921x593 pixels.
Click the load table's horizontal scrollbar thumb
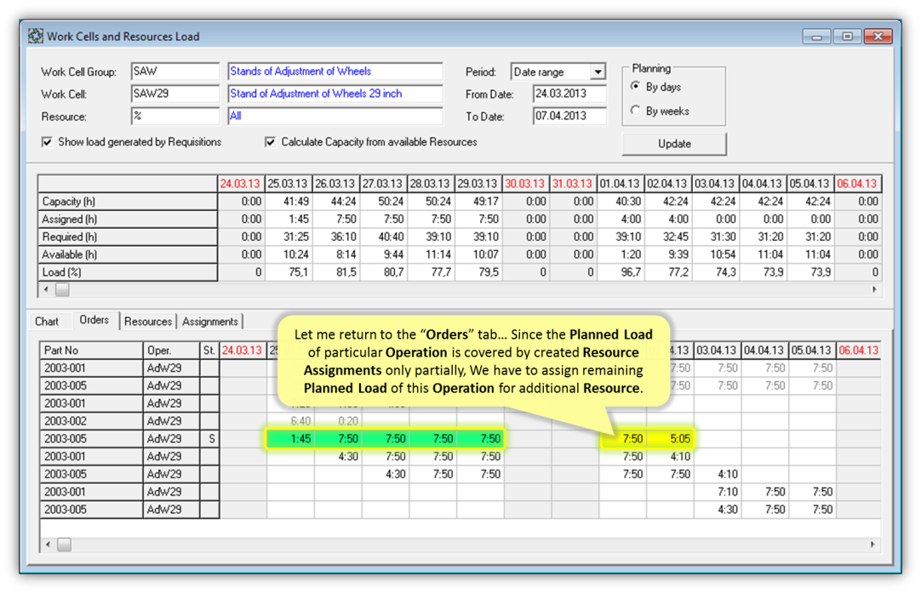(62, 289)
